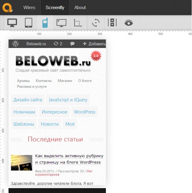Toggle the eye proxy visibility icon

coord(129,23)
